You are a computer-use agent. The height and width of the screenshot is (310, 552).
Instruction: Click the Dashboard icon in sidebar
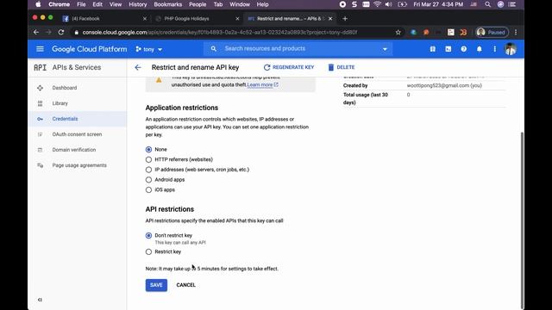(40, 88)
